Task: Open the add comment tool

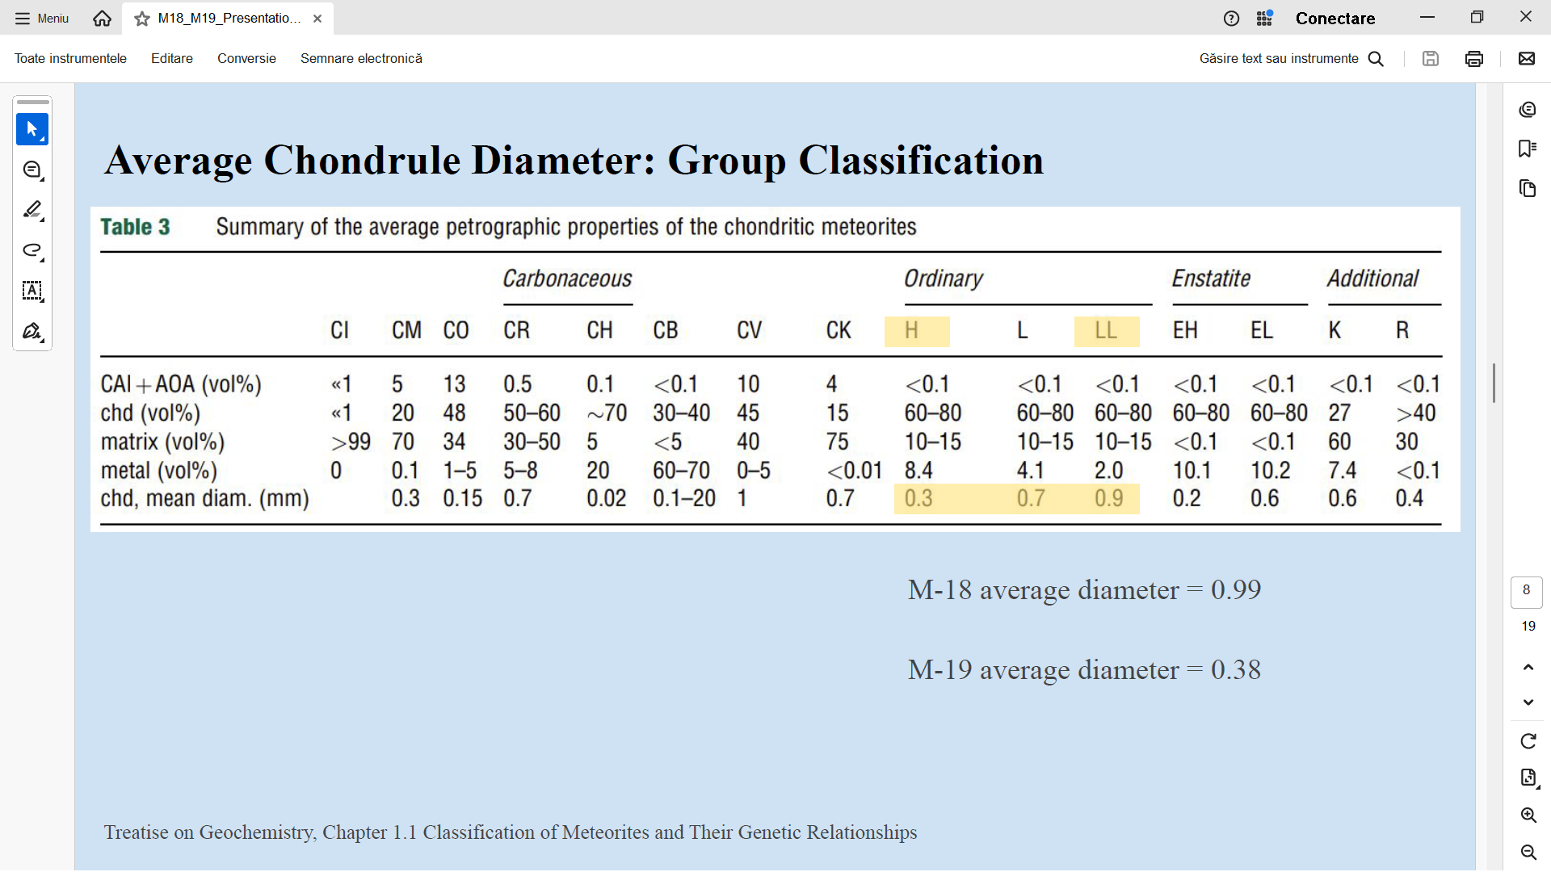Action: click(x=32, y=170)
